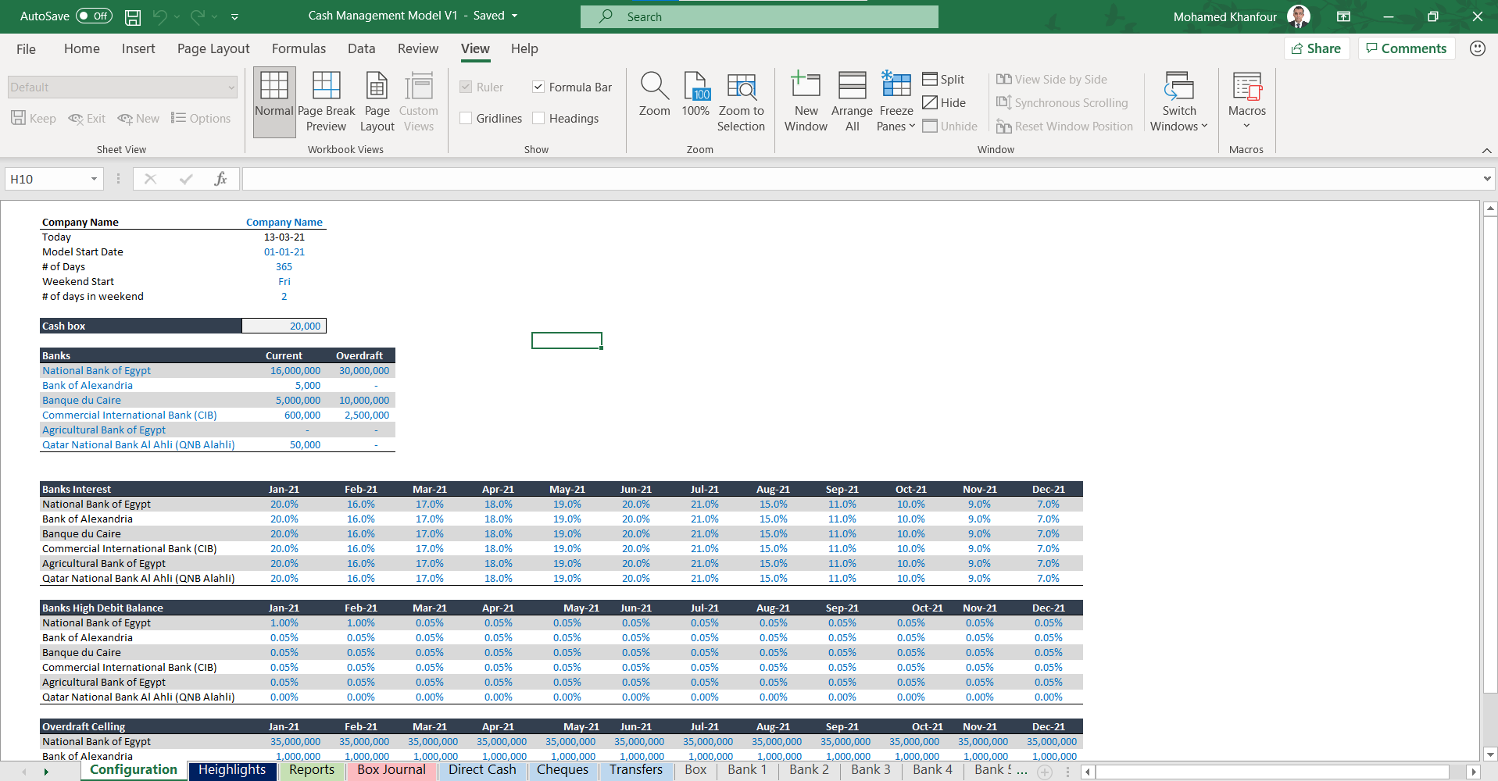Image resolution: width=1498 pixels, height=781 pixels.
Task: Split the worksheet window
Action: pyautogui.click(x=943, y=79)
